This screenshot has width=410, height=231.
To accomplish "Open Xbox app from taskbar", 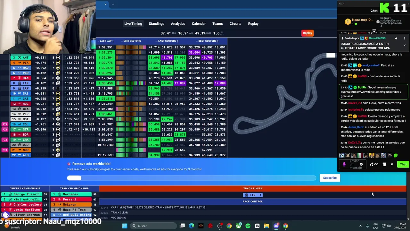I will coord(239,226).
